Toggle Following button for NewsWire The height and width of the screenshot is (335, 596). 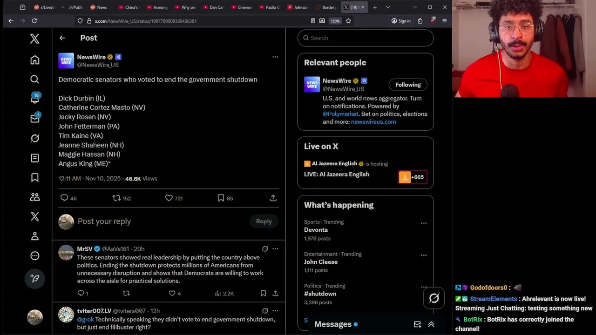tap(408, 85)
